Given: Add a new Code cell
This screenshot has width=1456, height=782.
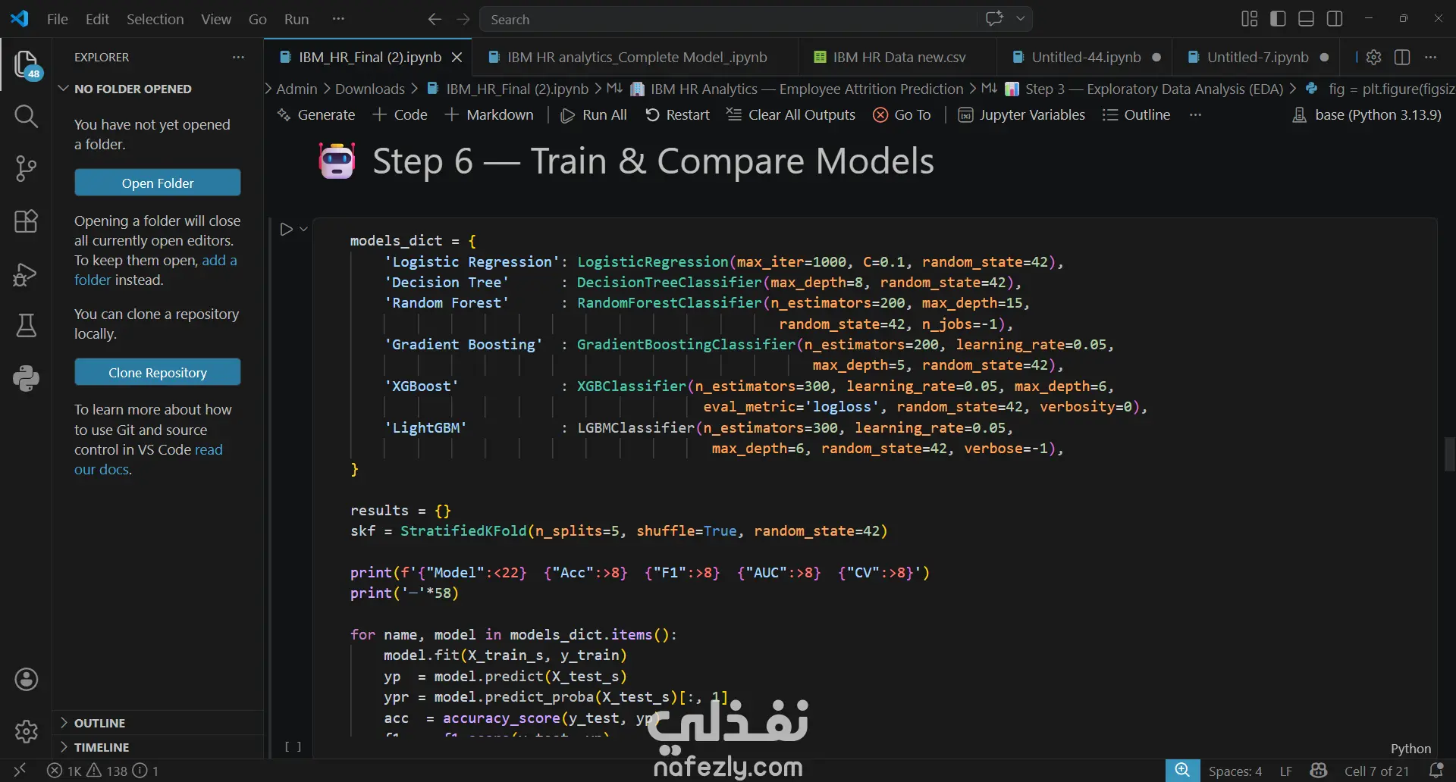Looking at the screenshot, I should (400, 115).
